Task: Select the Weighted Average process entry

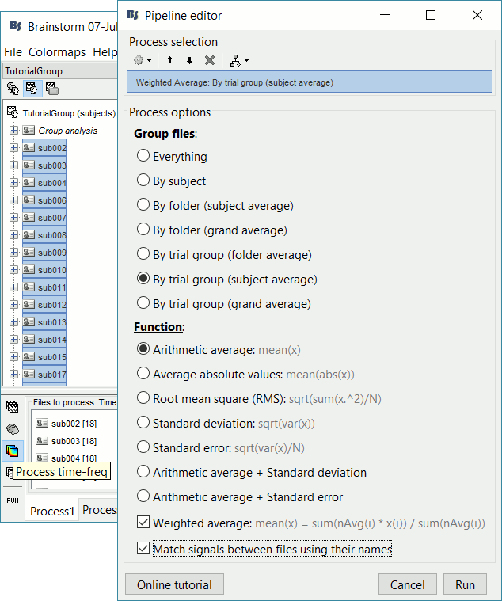Action: 309,82
